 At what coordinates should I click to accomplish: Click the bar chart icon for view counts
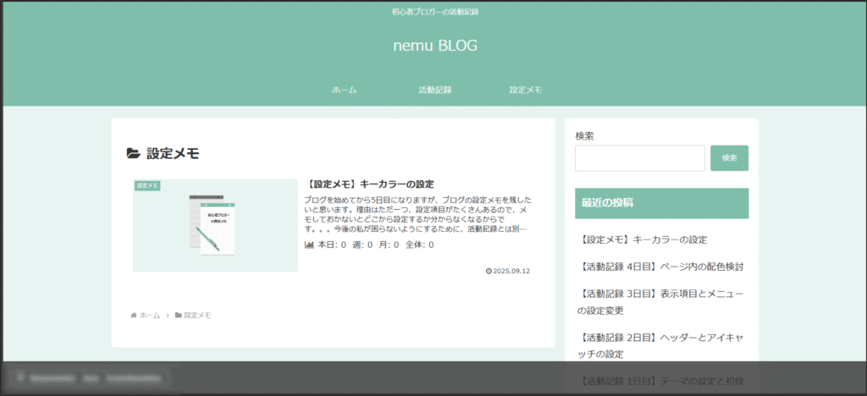click(x=309, y=245)
